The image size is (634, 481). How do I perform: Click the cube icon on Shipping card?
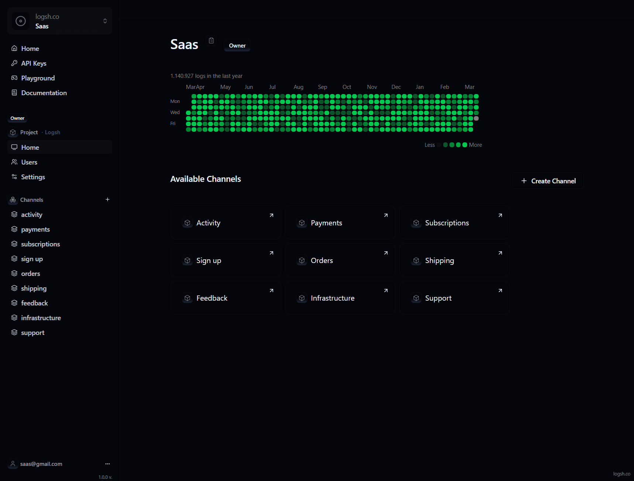point(416,260)
